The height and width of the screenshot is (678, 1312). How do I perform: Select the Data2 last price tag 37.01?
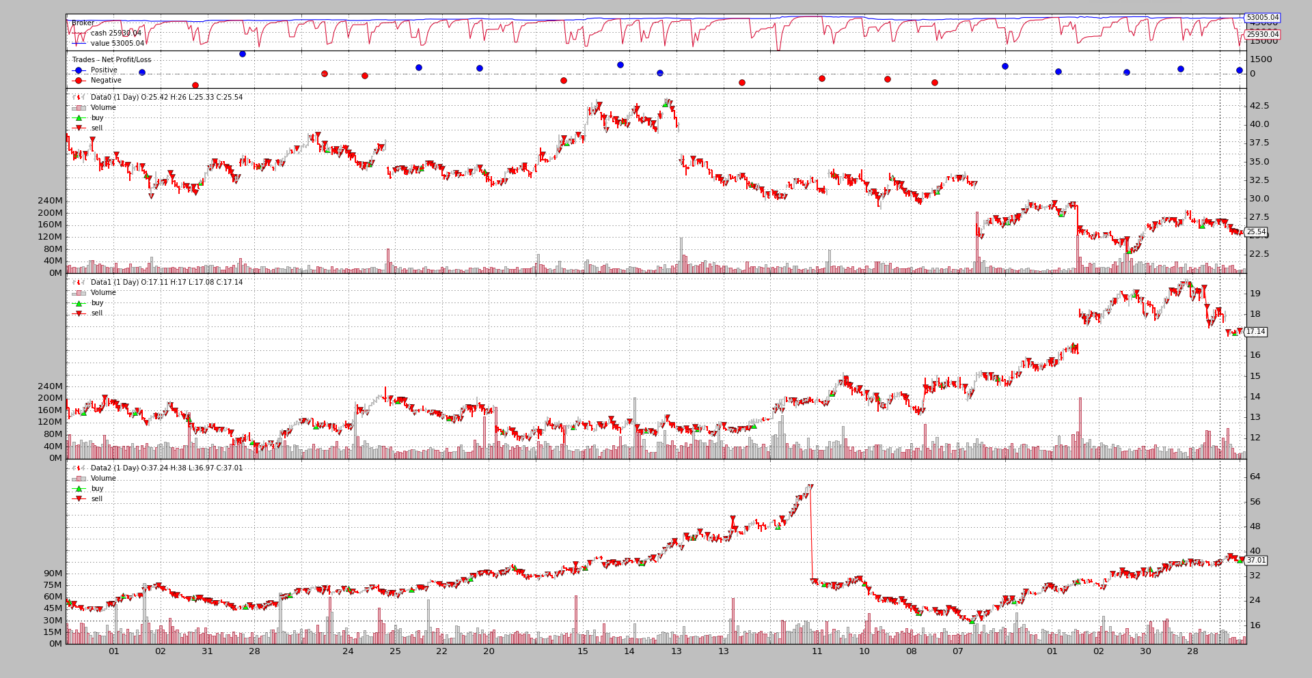click(1256, 561)
